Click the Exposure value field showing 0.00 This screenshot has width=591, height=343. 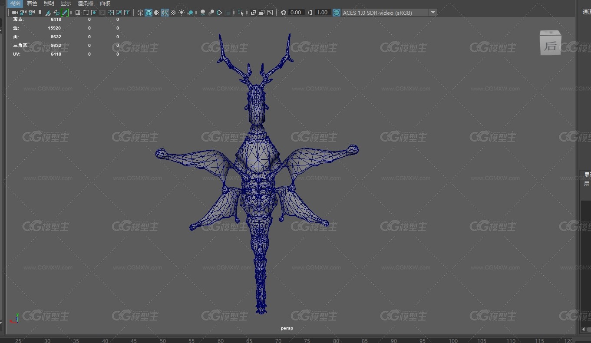(x=296, y=13)
